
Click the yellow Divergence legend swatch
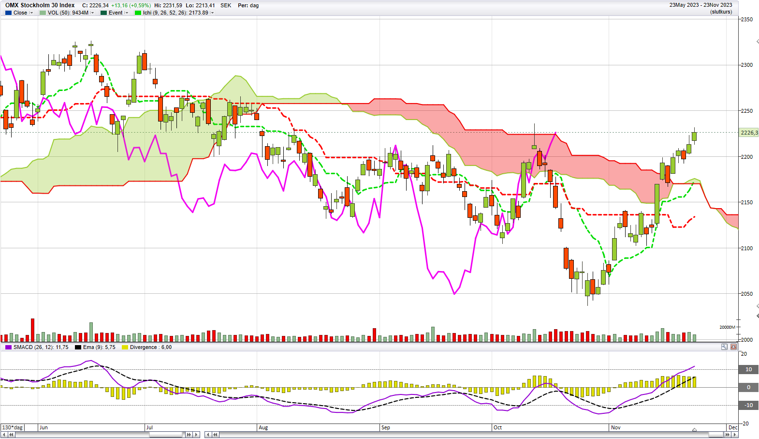point(125,348)
